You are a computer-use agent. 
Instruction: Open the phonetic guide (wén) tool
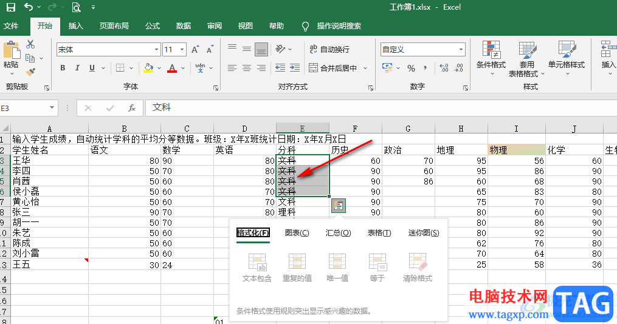(x=200, y=68)
